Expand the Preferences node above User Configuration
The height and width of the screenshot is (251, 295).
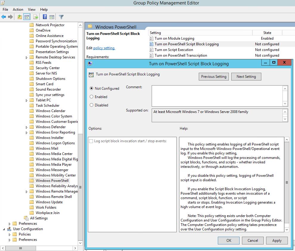coord(10,224)
